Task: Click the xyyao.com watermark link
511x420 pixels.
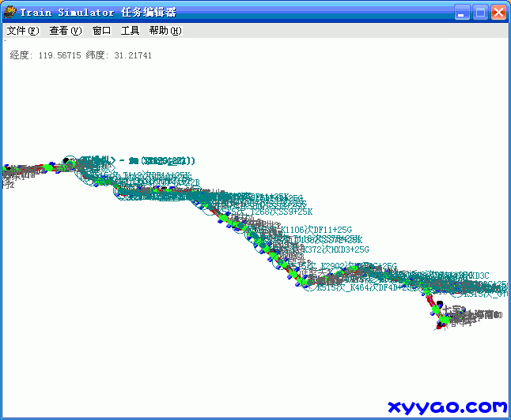Action: [447, 407]
